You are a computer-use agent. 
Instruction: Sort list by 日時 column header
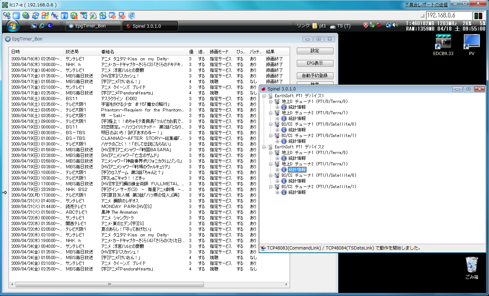click(x=36, y=52)
